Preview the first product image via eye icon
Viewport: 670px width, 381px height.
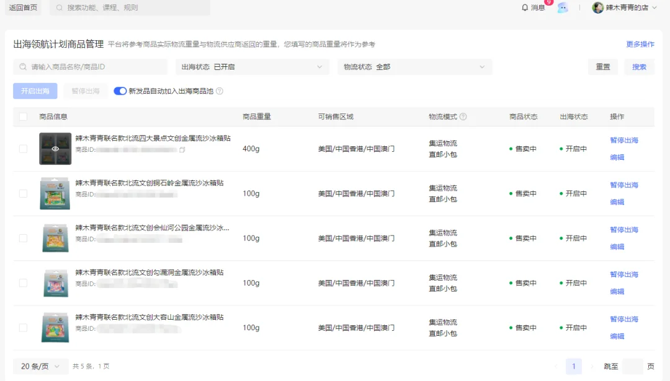55,148
